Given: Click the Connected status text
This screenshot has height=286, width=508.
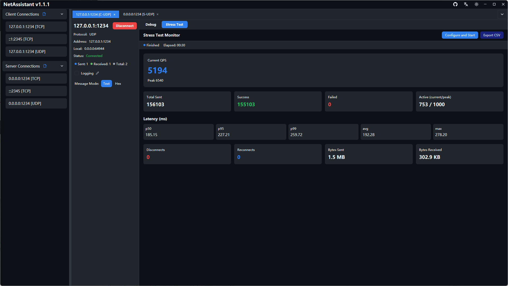Looking at the screenshot, I should pos(94,56).
